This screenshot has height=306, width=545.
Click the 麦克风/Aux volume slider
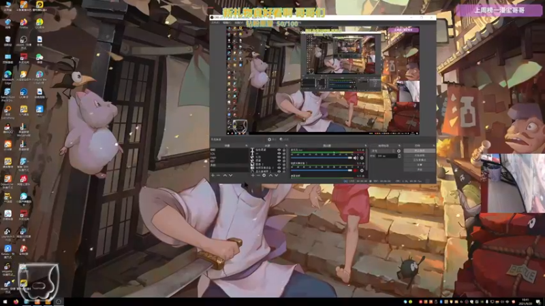tap(322, 158)
